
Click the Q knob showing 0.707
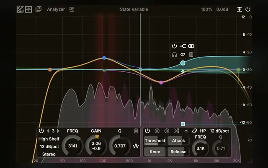pos(120,146)
